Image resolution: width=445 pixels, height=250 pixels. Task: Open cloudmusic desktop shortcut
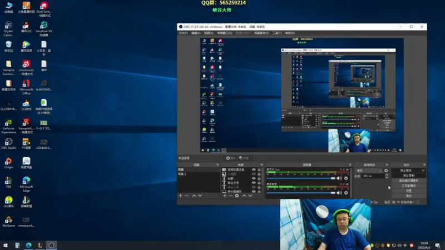pos(26,68)
